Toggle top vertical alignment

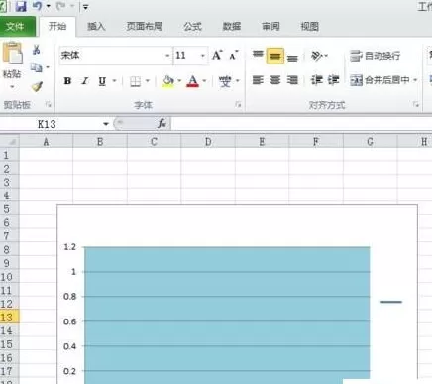[x=258, y=55]
